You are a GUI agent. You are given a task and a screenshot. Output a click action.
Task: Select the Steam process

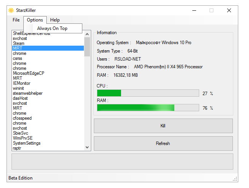click(x=48, y=43)
